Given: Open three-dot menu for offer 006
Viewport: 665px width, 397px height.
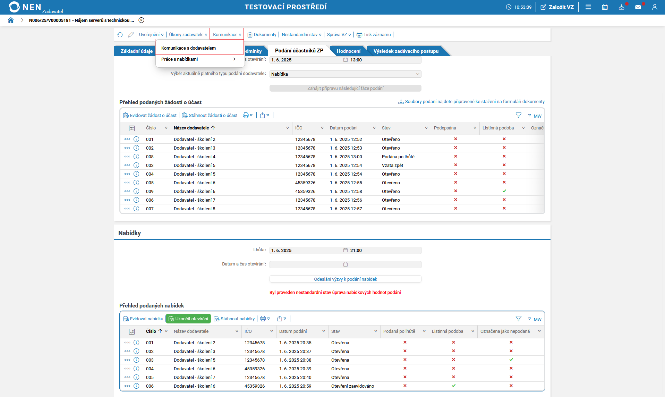Looking at the screenshot, I should [127, 386].
